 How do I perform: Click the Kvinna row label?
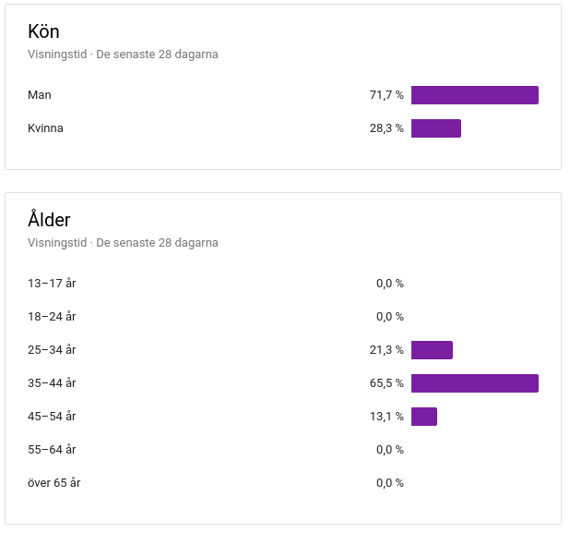click(x=45, y=128)
